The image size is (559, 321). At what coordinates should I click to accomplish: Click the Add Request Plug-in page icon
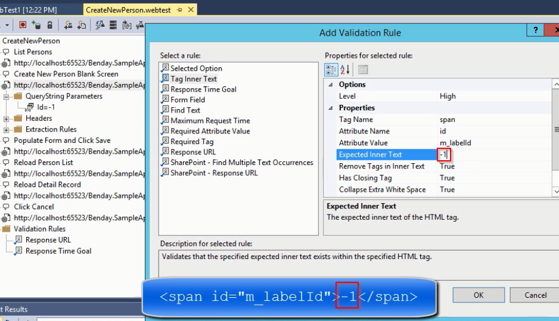point(82,25)
